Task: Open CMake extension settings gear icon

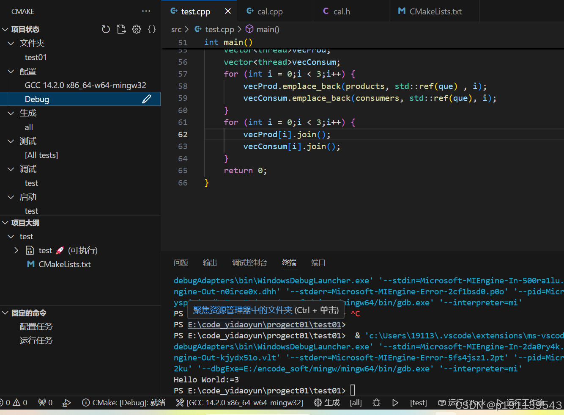Action: (137, 29)
